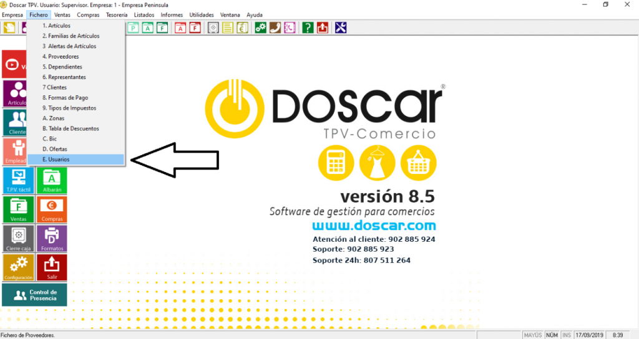Open the Cierre caja tile

tap(18, 239)
